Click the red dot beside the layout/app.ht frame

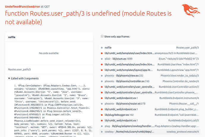(x=102, y=70)
